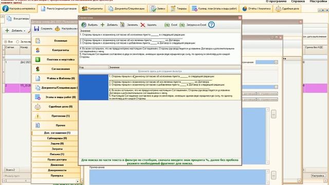
Task: Click the green plus Добавить in registry toolbar
Action: coord(7,31)
